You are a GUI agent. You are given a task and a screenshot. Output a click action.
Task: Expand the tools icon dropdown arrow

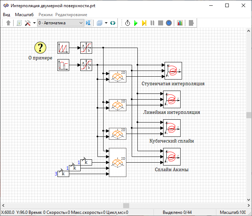click(34, 23)
